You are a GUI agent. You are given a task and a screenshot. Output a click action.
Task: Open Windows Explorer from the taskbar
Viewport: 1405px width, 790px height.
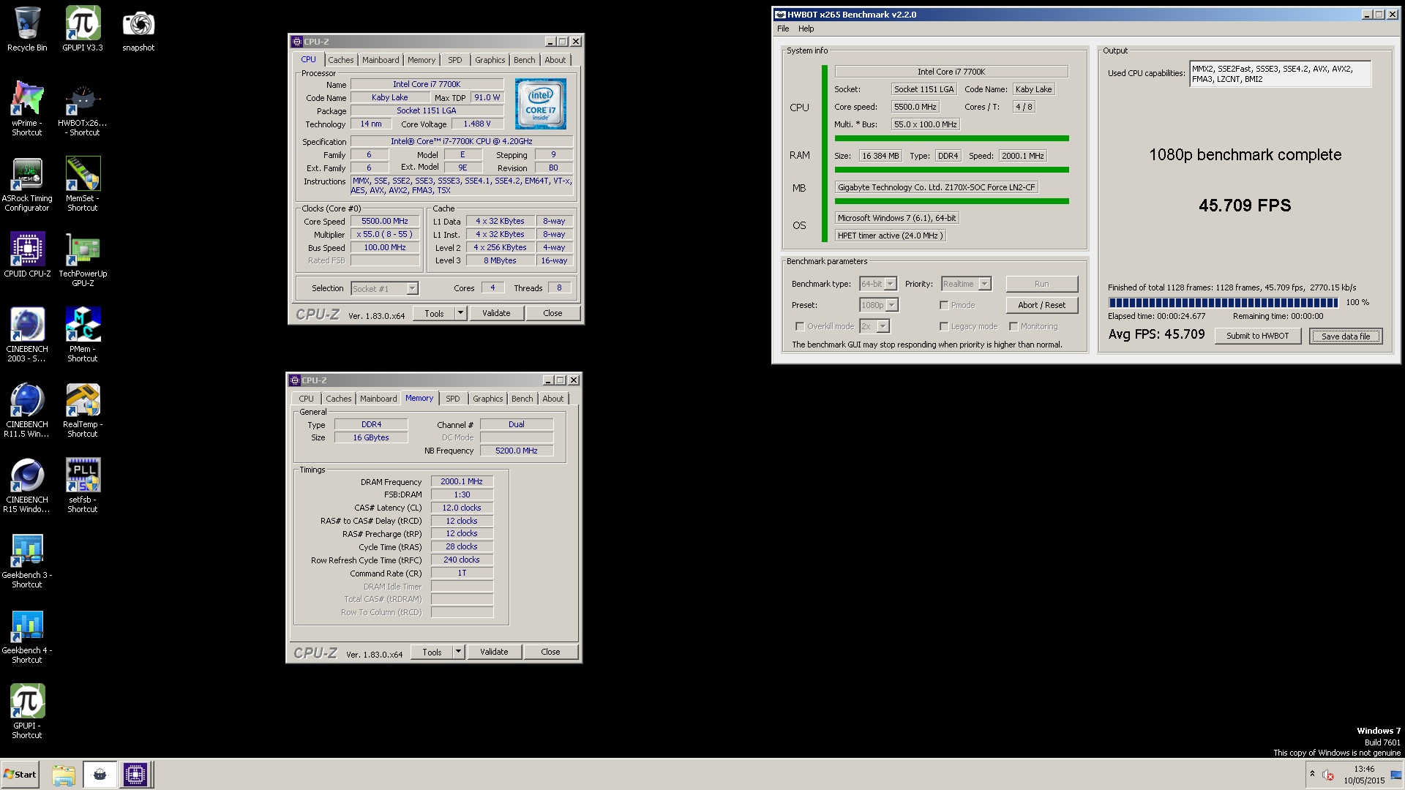click(64, 775)
